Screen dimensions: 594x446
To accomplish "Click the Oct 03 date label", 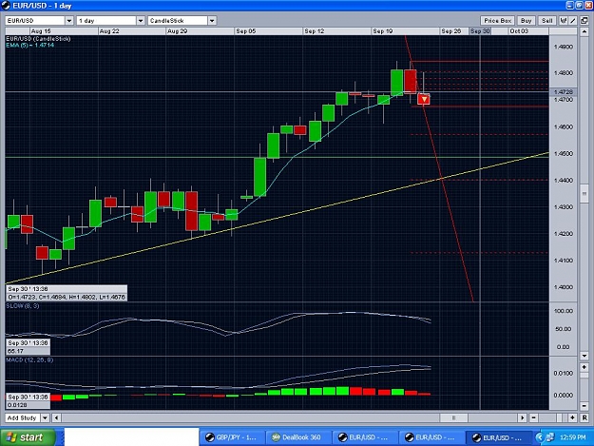I will 519,31.
